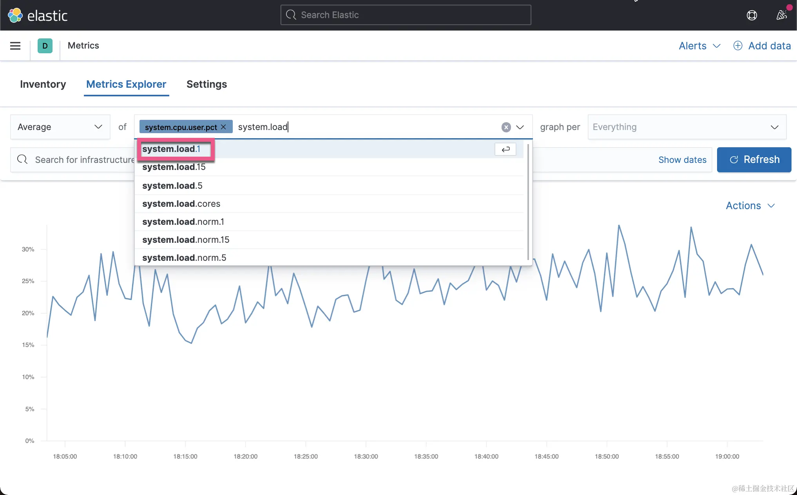Expand the Actions chart menu
Screen dimensions: 797x495
click(750, 206)
